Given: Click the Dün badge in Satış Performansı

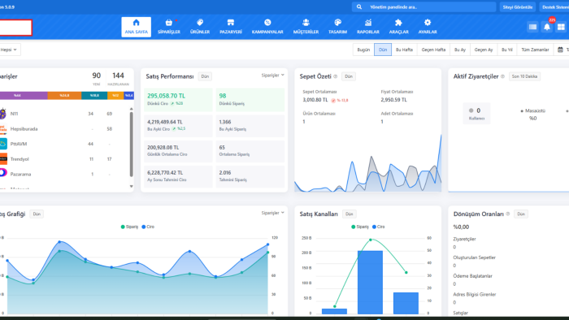Looking at the screenshot, I should [x=205, y=76].
